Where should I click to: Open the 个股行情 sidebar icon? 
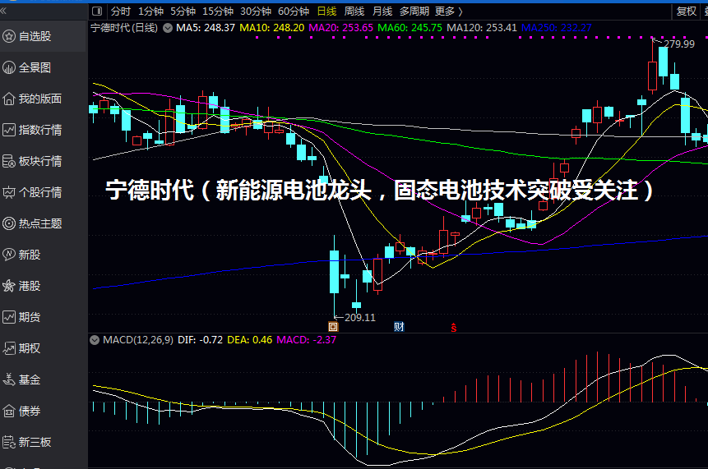click(9, 192)
